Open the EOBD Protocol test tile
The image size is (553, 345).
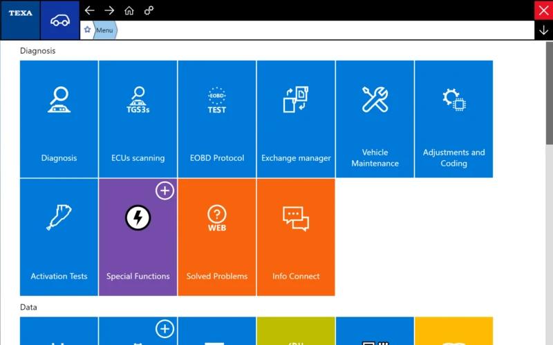click(217, 119)
